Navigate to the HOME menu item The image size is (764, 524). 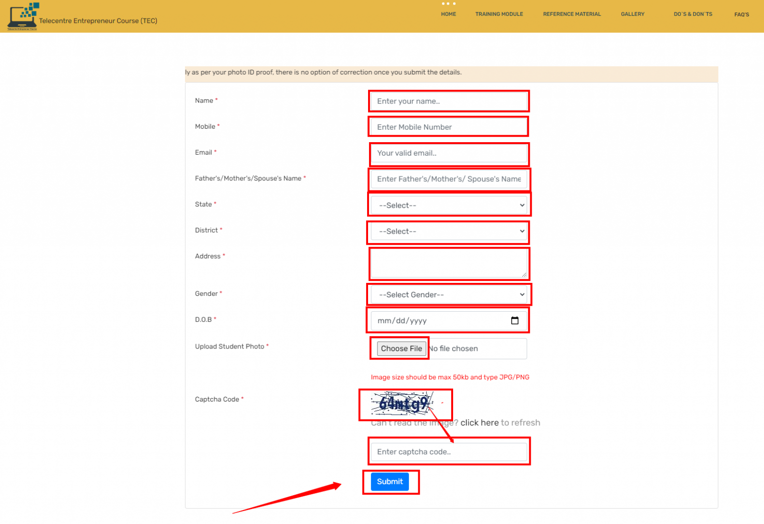(448, 14)
